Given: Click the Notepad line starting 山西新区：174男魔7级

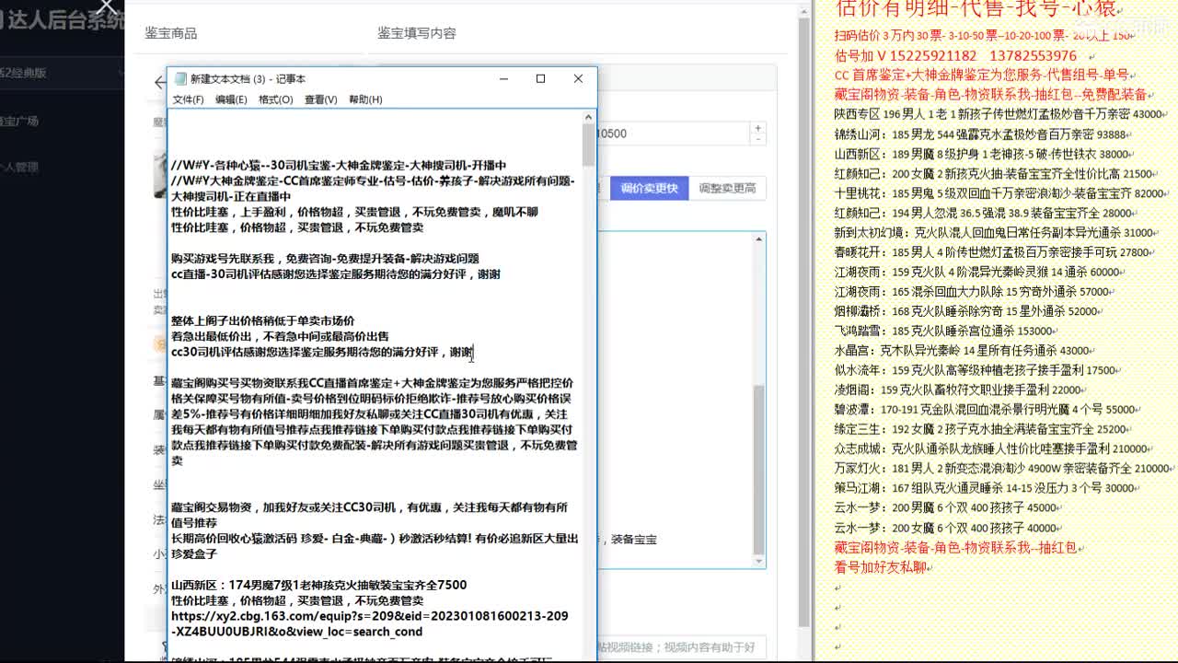Looking at the screenshot, I should tap(318, 585).
